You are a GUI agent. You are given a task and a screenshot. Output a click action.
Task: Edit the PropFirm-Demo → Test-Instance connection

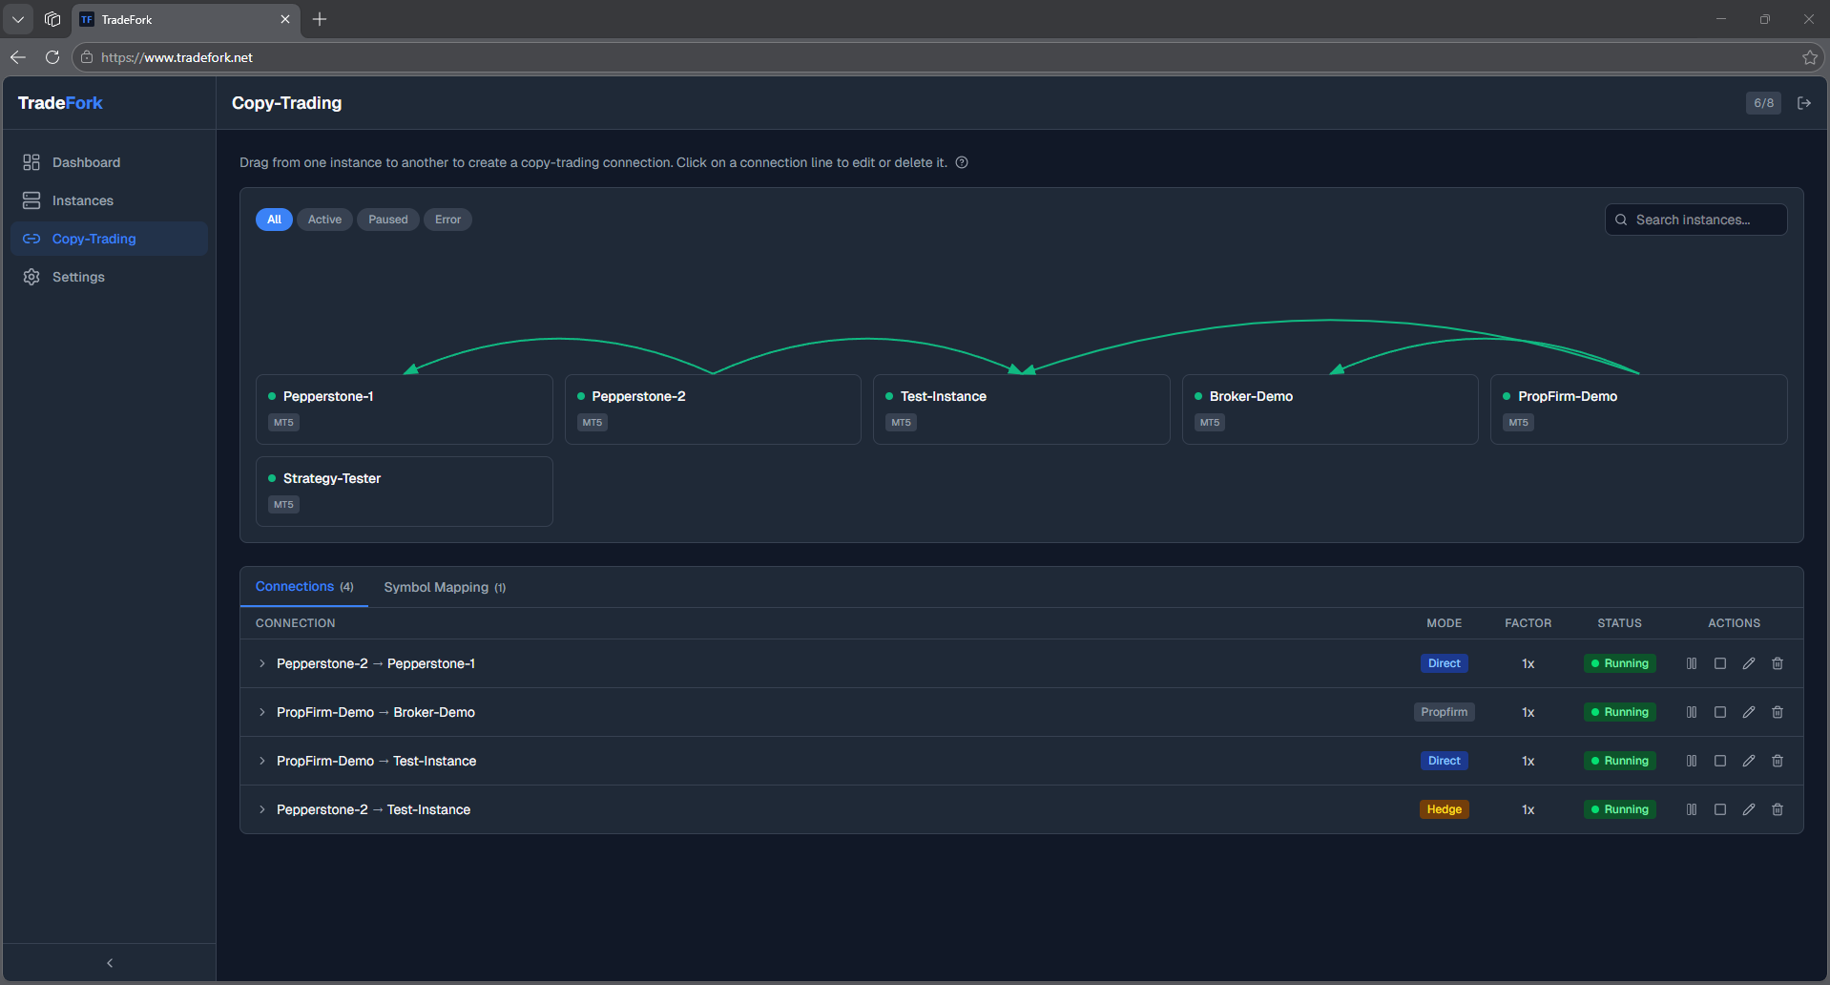pos(1749,761)
